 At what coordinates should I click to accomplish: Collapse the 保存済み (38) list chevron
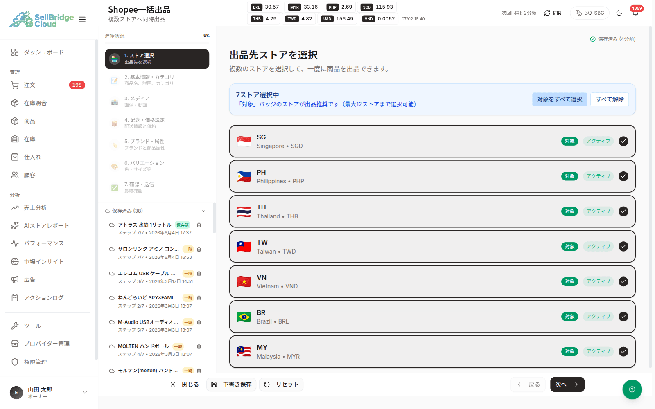point(203,211)
